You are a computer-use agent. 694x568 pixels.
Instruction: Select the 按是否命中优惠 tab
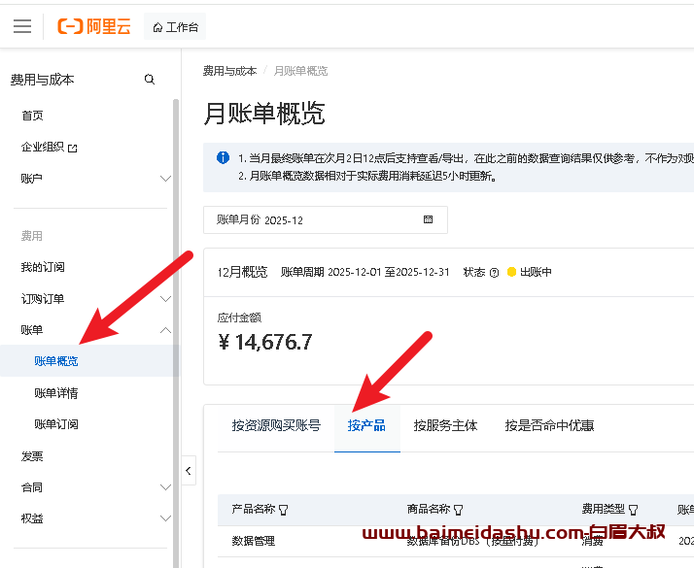(x=549, y=425)
